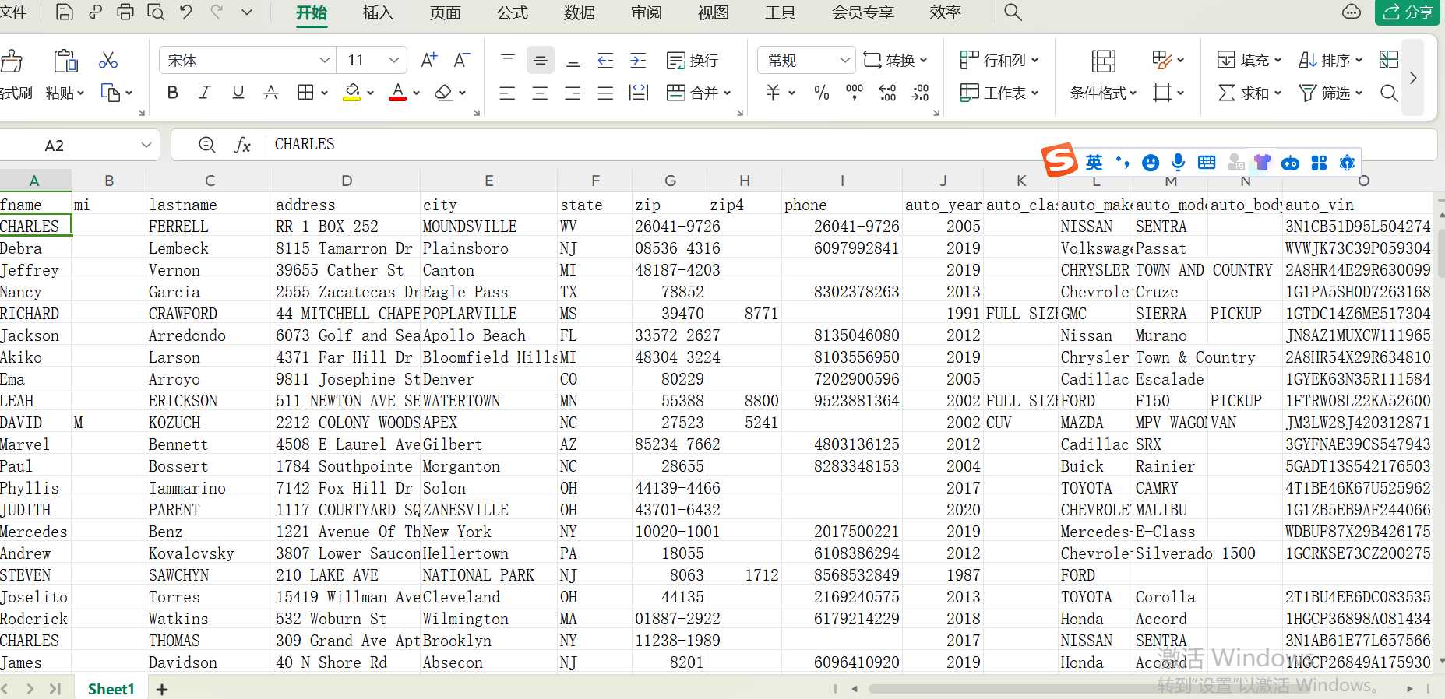The width and height of the screenshot is (1445, 699).
Task: Toggle 换行 wrap text
Action: 693,60
